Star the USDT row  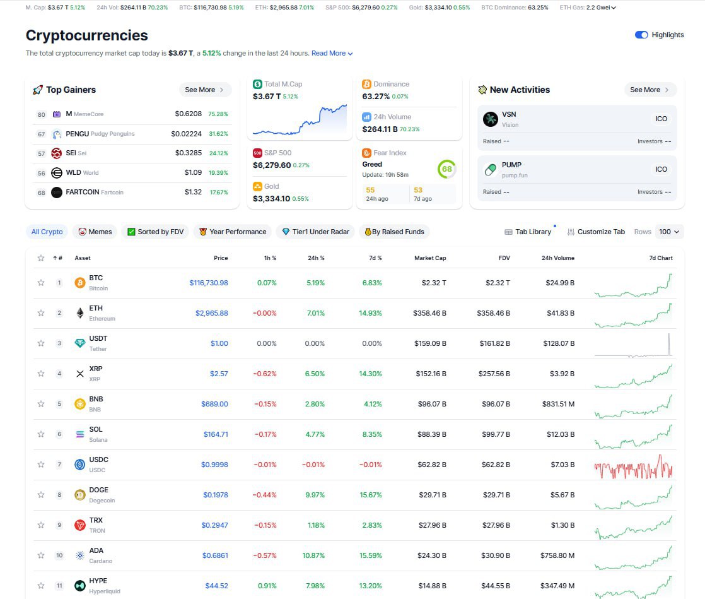[41, 343]
